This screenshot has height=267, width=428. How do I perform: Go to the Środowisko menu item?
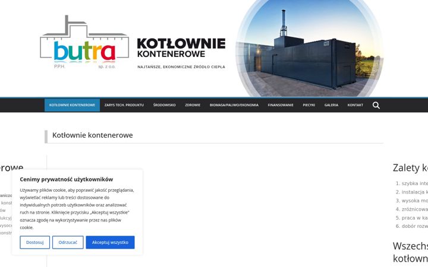click(x=164, y=105)
